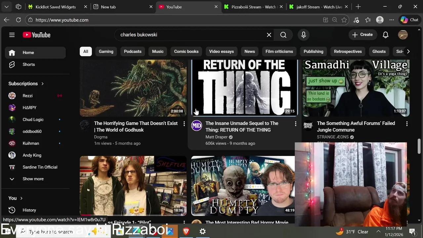423x238 pixels.
Task: Open Dogma channel avatar
Action: pos(85,125)
